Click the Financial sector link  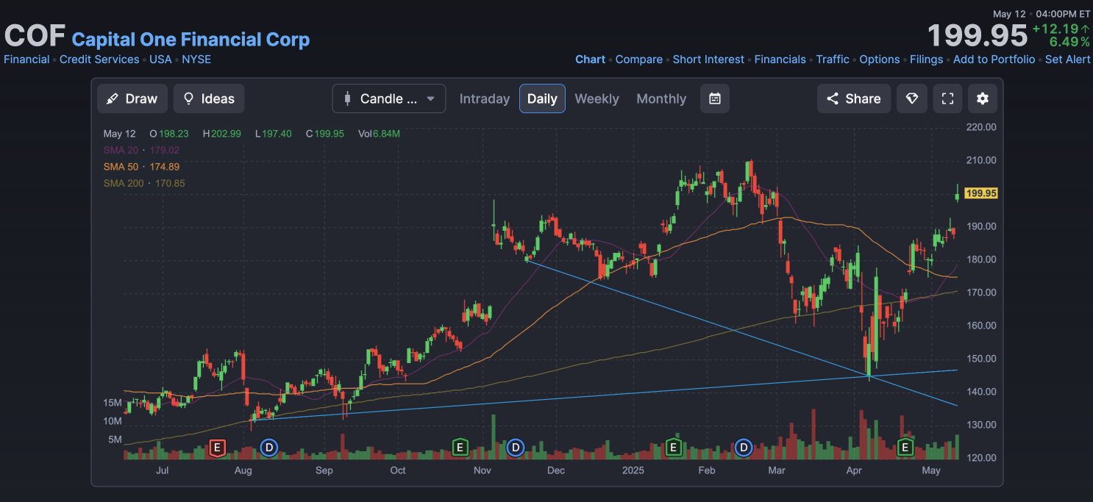[26, 60]
